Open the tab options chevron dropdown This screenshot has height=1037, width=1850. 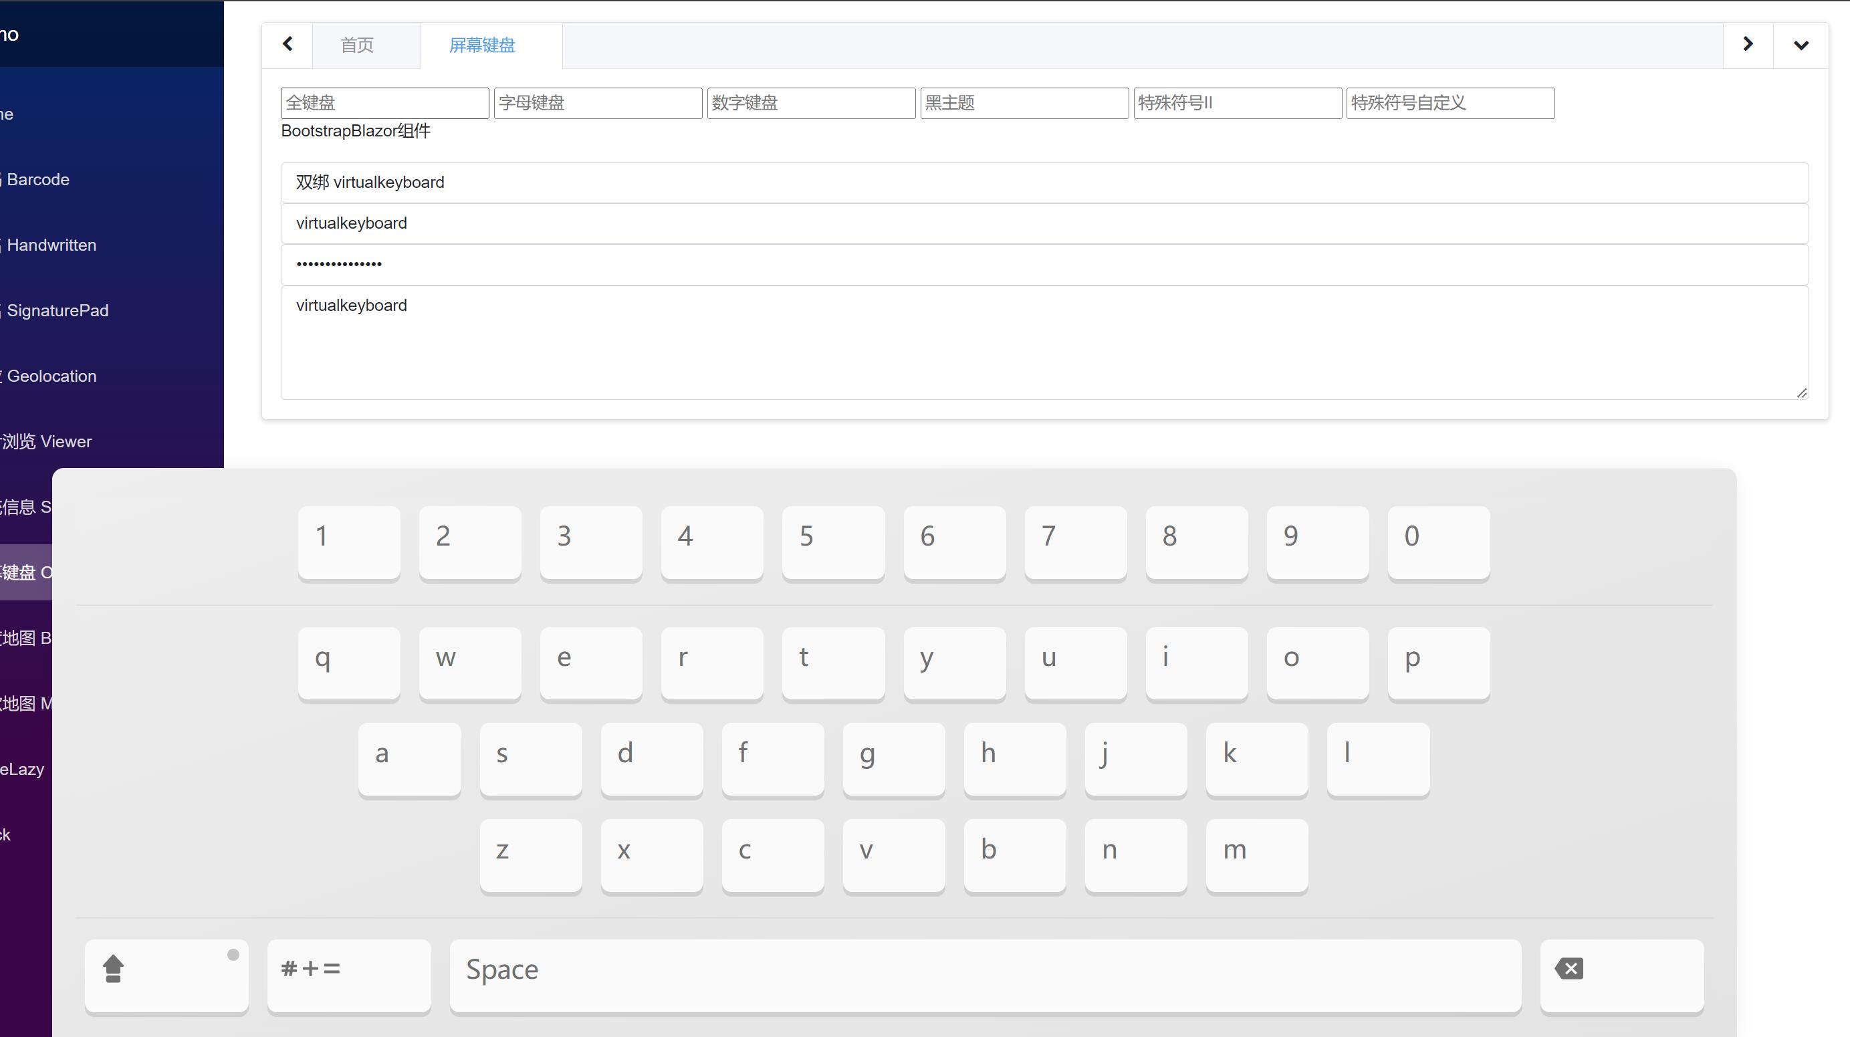pyautogui.click(x=1801, y=45)
